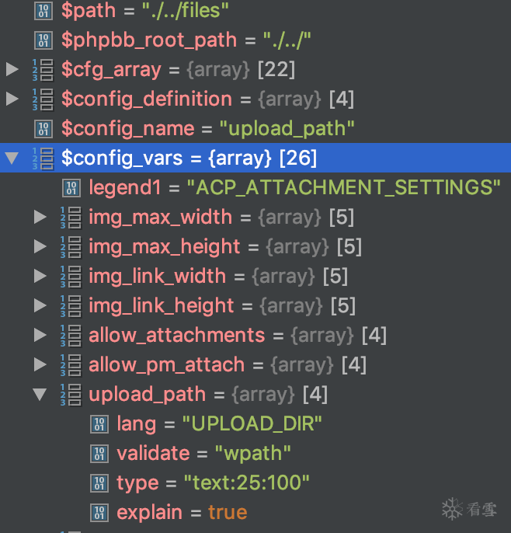Click the string icon beside legend1
This screenshot has width=511, height=533.
(71, 188)
